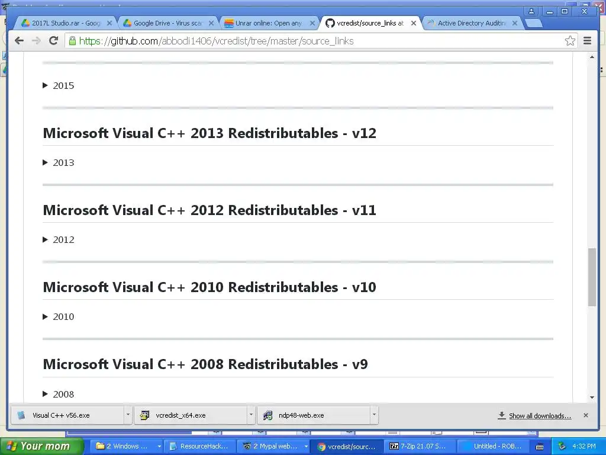Open downloaded vcredist_x64.exe
Image resolution: width=606 pixels, height=455 pixels.
[x=191, y=415]
